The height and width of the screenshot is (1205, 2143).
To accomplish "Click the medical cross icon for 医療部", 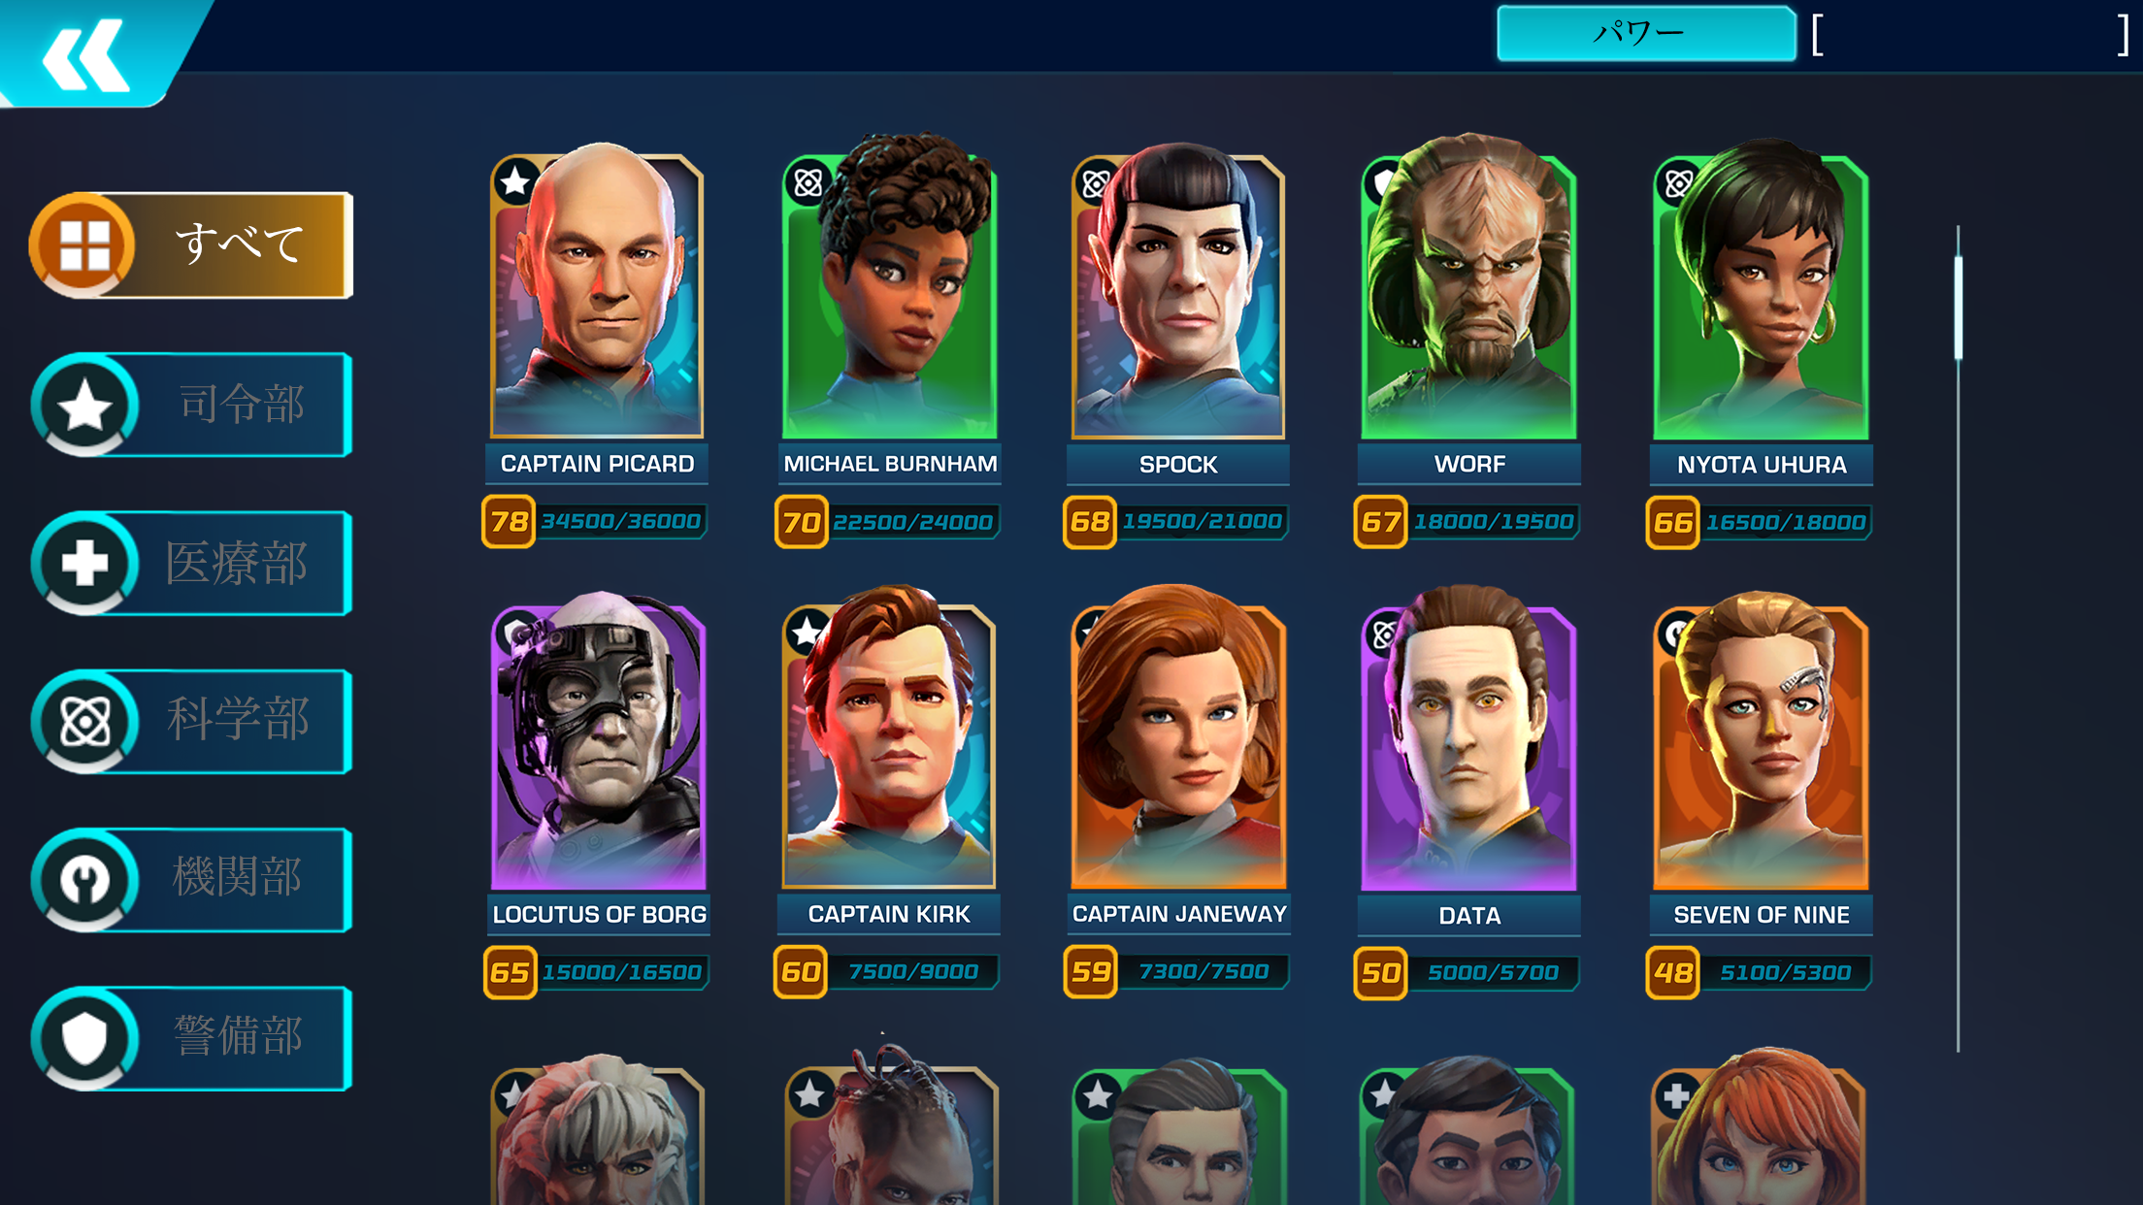I will click(x=85, y=563).
